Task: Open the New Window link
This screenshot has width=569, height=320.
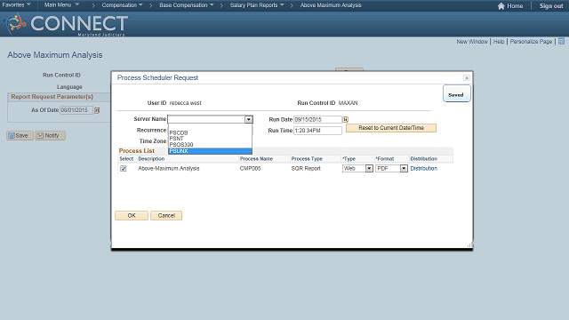Action: pos(472,42)
